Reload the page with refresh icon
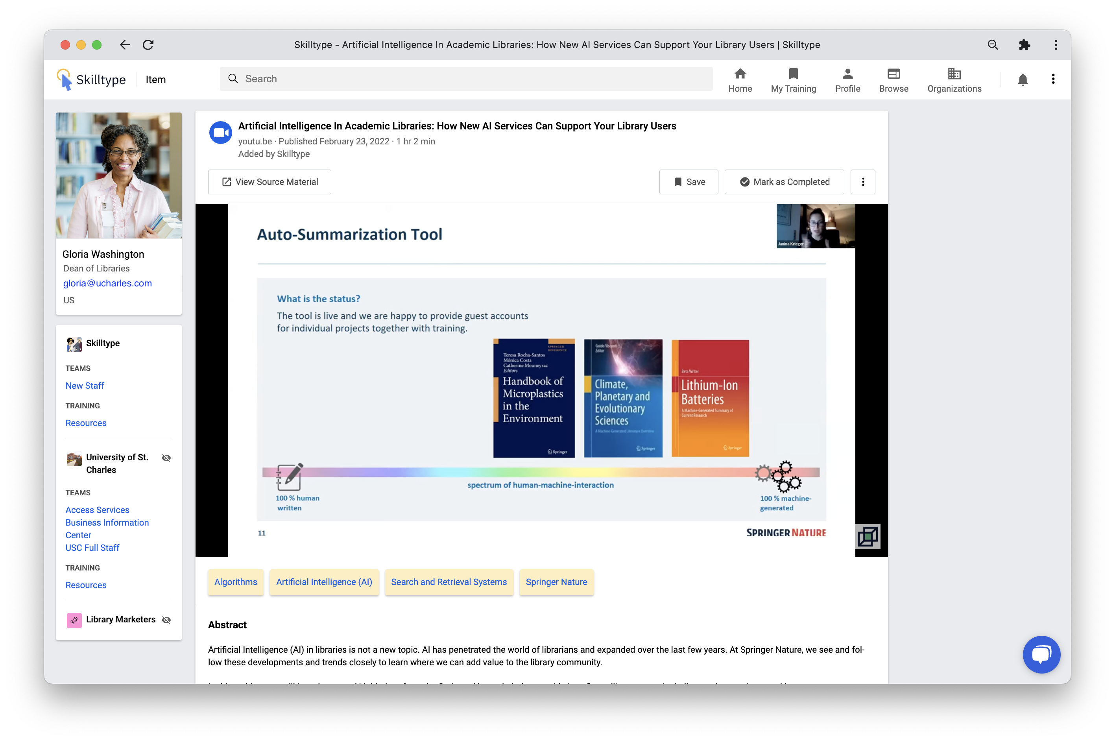The height and width of the screenshot is (742, 1115). (x=148, y=45)
